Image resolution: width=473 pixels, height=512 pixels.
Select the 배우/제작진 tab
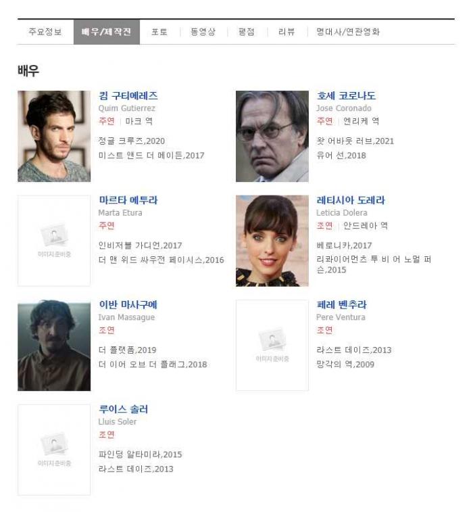point(106,32)
